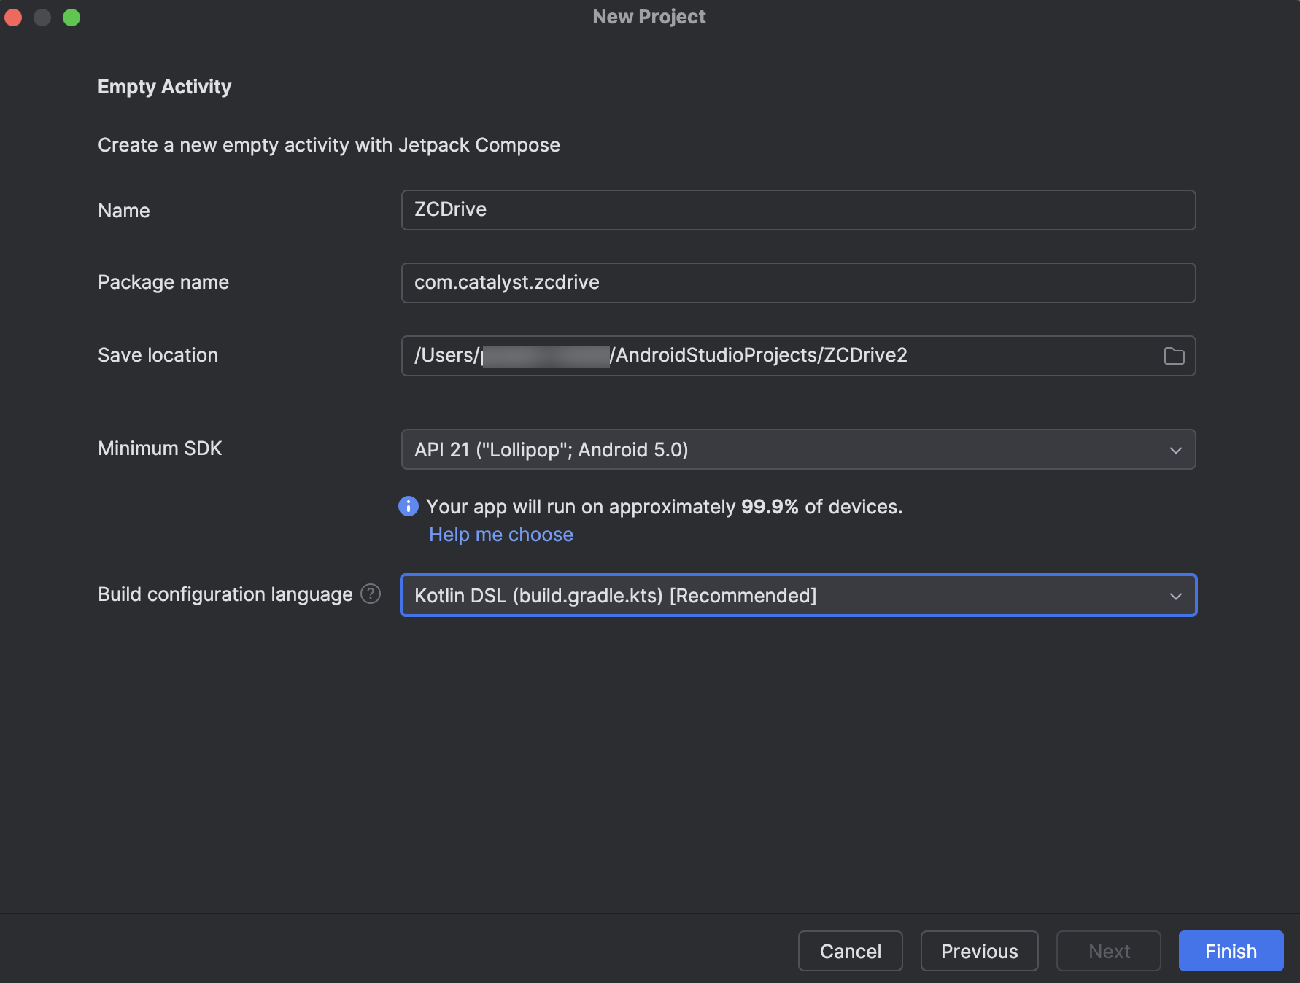The image size is (1300, 983).
Task: Click the help icon beside Build configuration language
Action: coord(371,594)
